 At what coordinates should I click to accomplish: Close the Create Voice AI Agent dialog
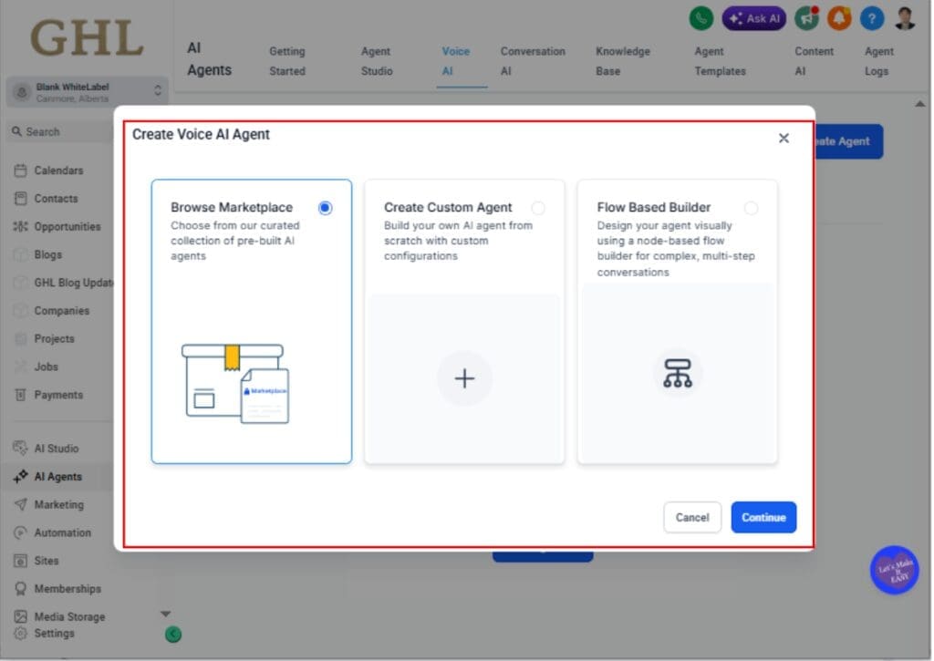(x=784, y=139)
